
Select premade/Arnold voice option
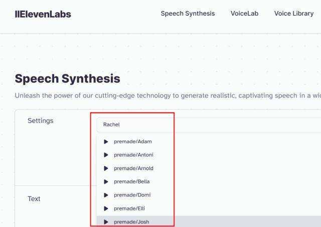(x=134, y=168)
